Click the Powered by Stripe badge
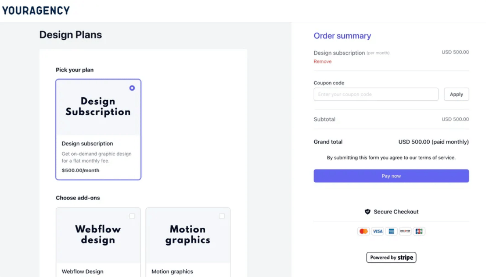Viewport: 486px width, 277px height. (391, 257)
